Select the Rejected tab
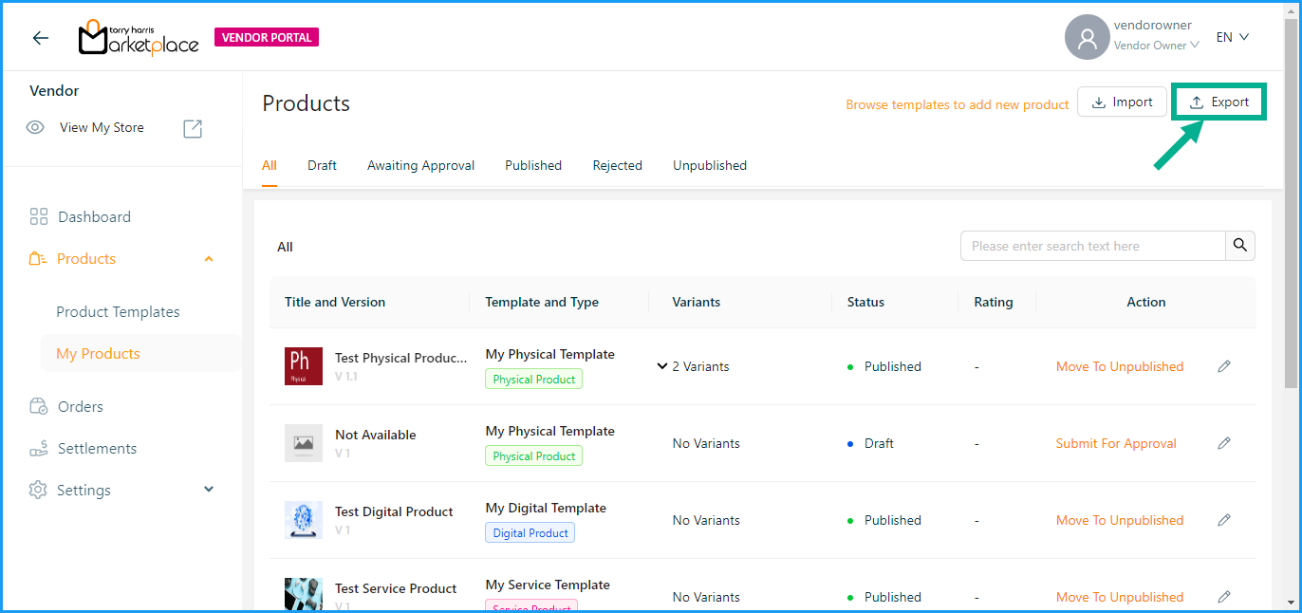1302x613 pixels. coord(617,165)
